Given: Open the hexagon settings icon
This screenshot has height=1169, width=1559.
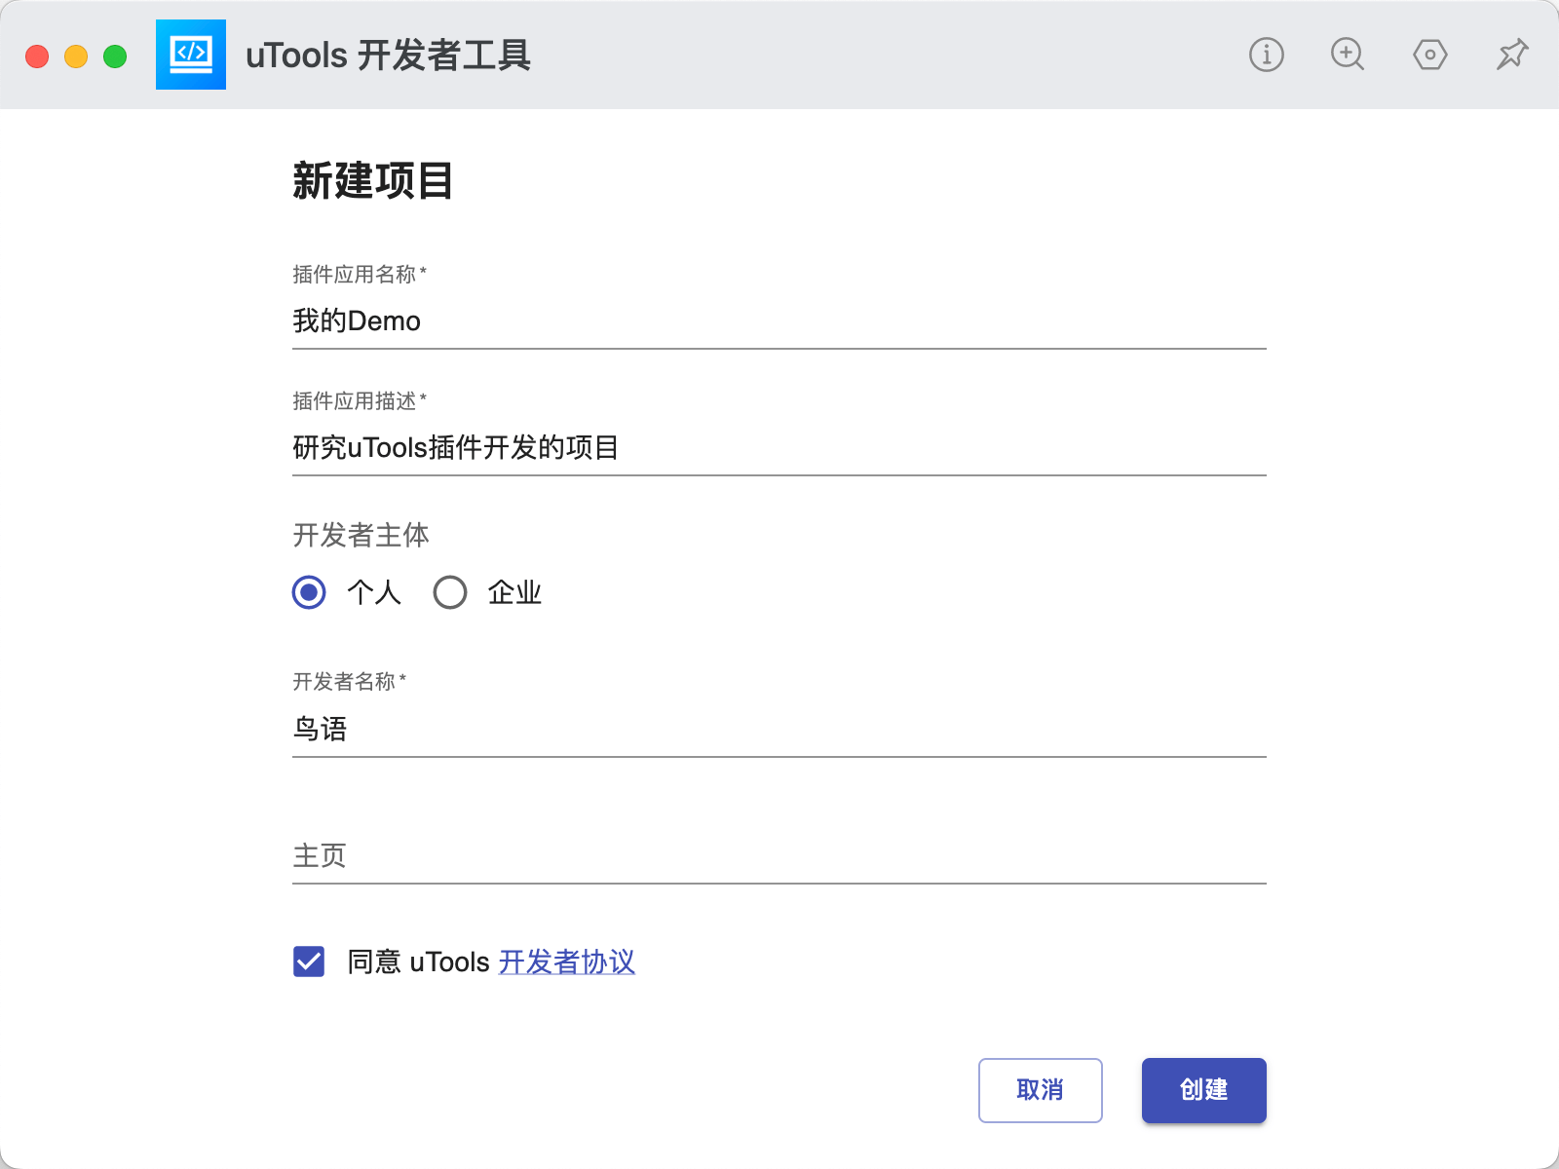Looking at the screenshot, I should coord(1429,55).
